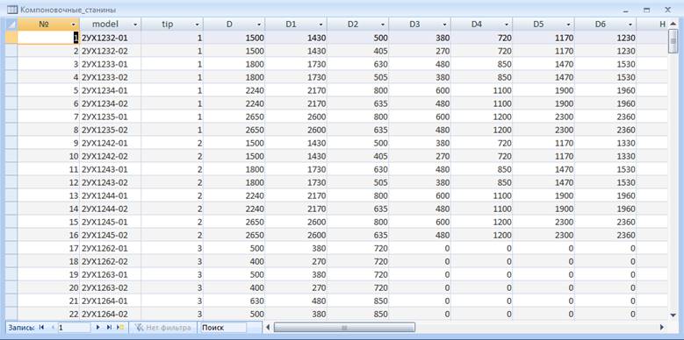Open the model column dropdown arrow
This screenshot has height=340, width=684.
pos(135,25)
